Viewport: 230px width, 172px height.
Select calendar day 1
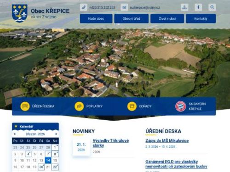tap(55, 148)
